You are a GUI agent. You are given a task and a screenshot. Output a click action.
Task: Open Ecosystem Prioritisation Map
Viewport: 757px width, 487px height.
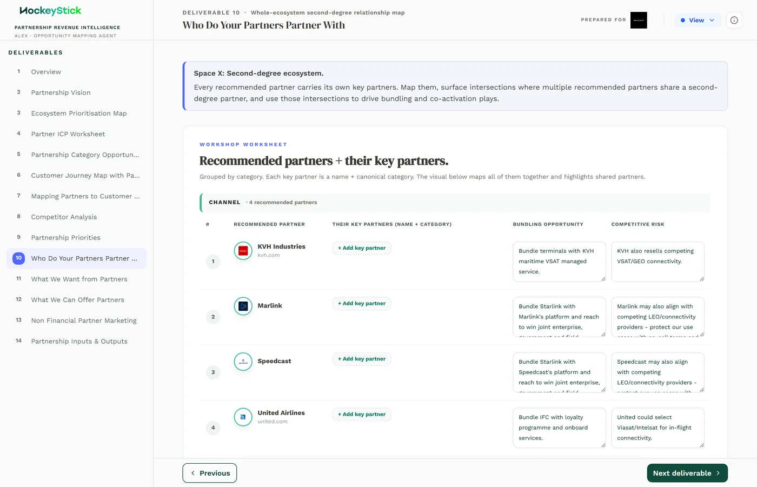coord(76,114)
